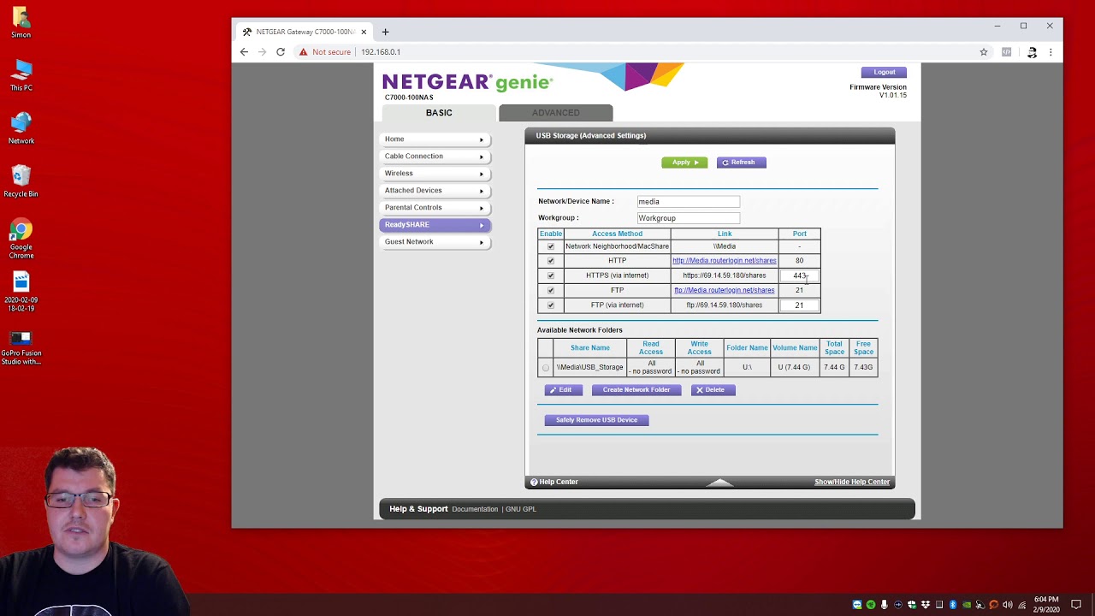Switch to the ADVANCED tab
Image resolution: width=1095 pixels, height=616 pixels.
[556, 113]
